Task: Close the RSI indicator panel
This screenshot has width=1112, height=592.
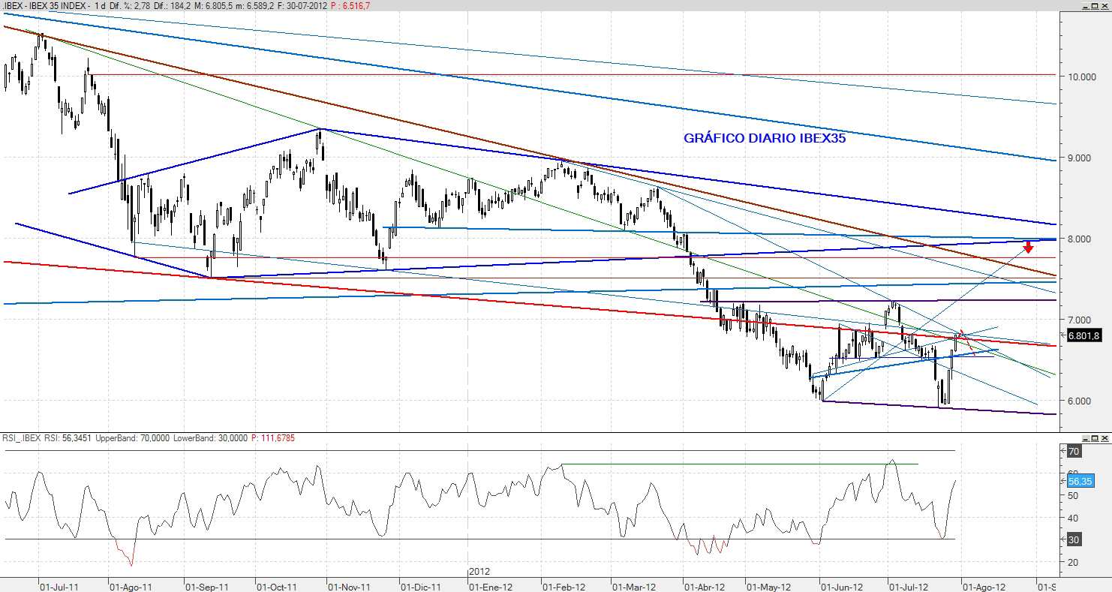Action: pos(1105,437)
